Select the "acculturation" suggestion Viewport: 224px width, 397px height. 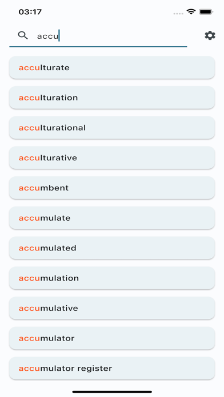pos(112,98)
